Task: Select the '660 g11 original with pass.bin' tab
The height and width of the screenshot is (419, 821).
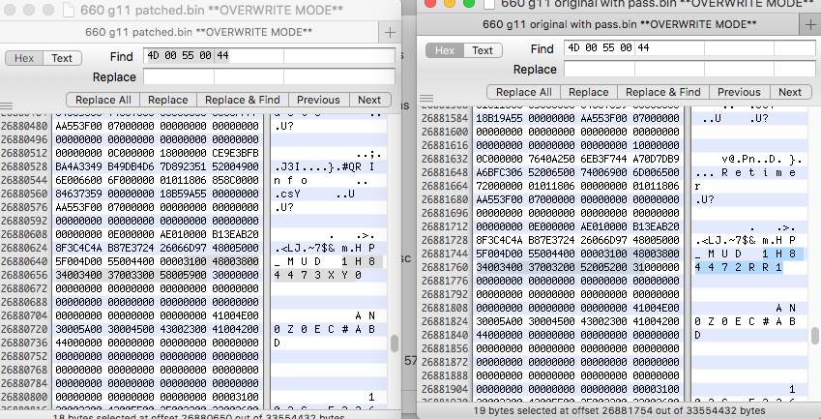Action: (x=620, y=24)
